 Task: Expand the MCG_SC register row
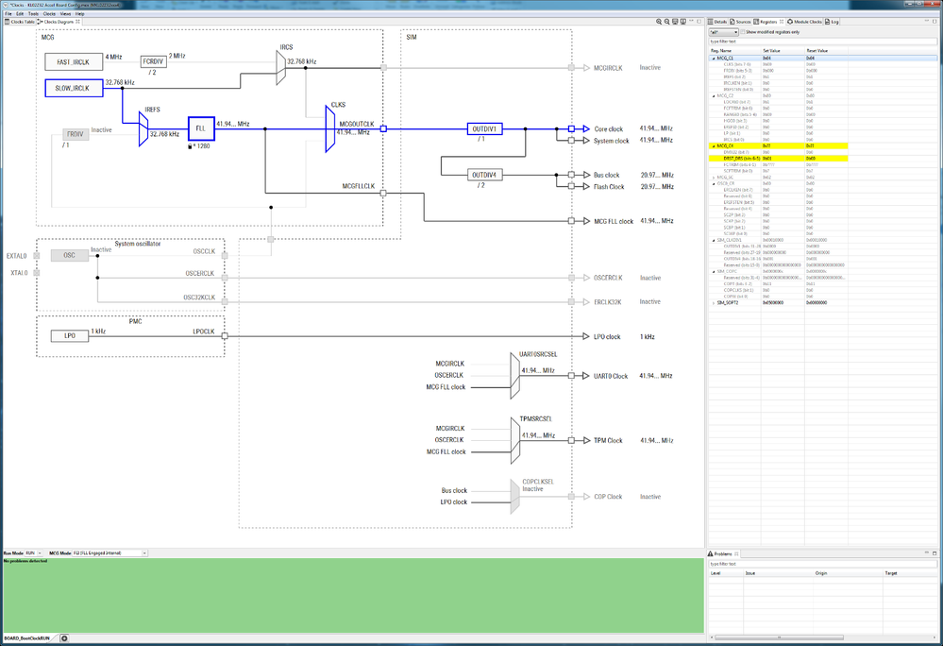coord(714,178)
